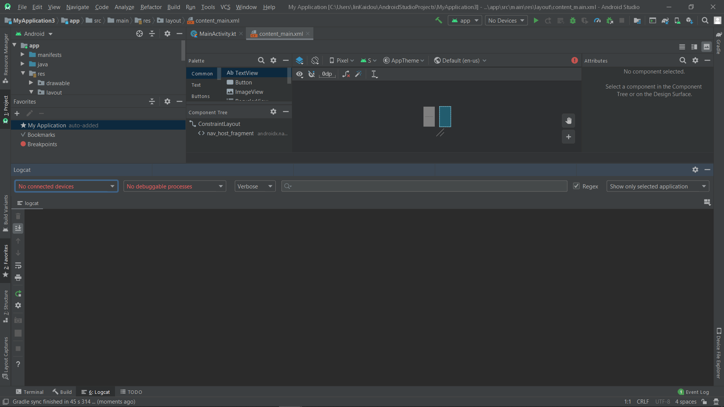
Task: Click the orientation for preview icon
Action: tap(315, 60)
